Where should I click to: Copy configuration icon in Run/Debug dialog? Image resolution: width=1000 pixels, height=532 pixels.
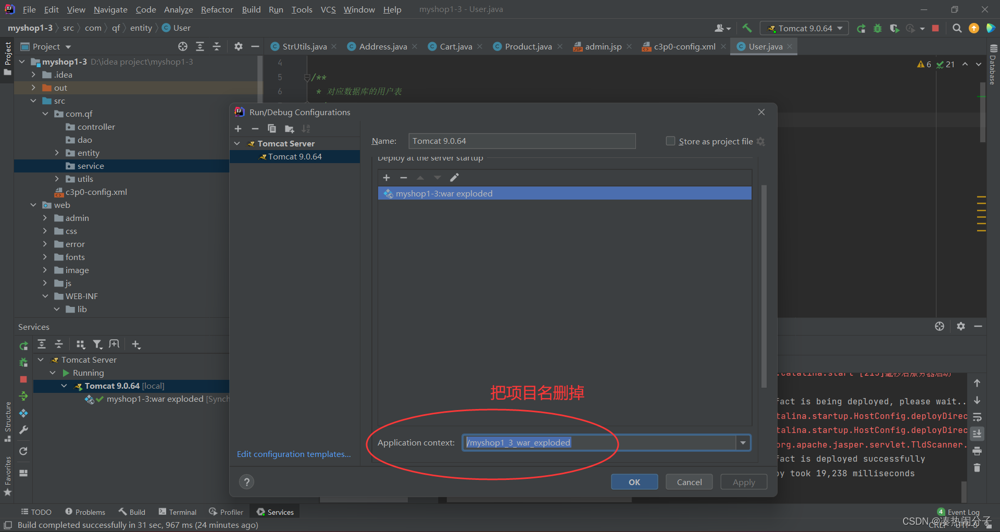(272, 129)
